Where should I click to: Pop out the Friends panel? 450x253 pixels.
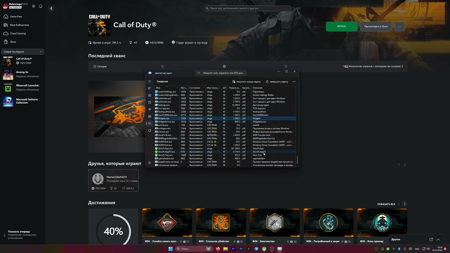pyautogui.click(x=431, y=239)
